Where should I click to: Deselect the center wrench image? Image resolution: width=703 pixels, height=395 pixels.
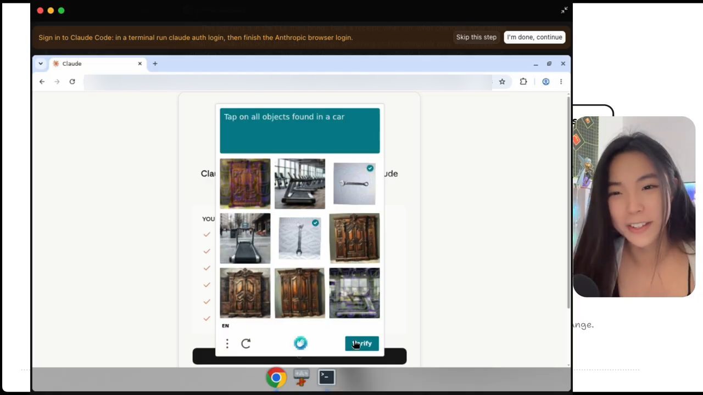[300, 238]
